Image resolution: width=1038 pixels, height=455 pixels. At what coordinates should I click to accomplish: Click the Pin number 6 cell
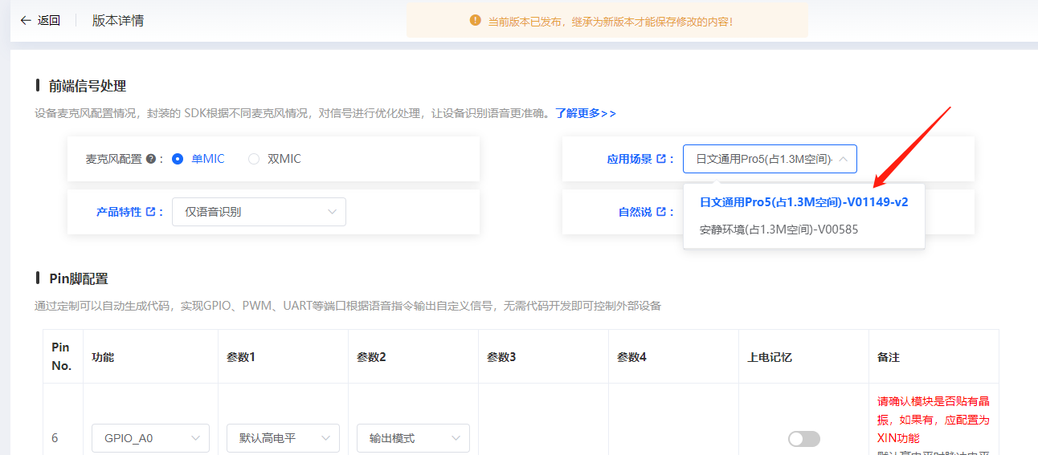[x=55, y=438]
